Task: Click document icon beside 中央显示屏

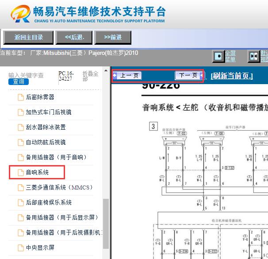Action: (x=21, y=248)
